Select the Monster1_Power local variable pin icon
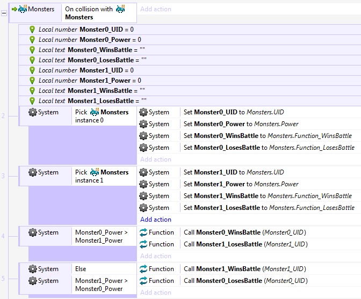Viewport: 361px width, 299px height. click(x=32, y=81)
